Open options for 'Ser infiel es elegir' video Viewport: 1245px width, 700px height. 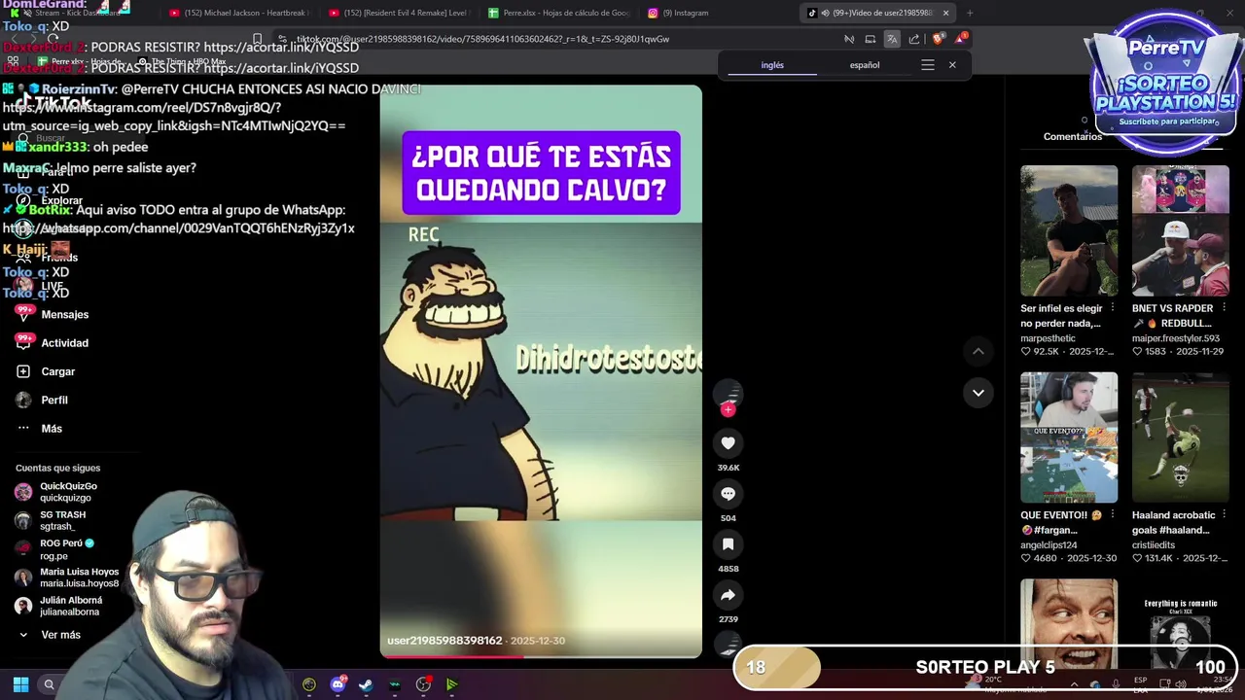coord(1113,308)
